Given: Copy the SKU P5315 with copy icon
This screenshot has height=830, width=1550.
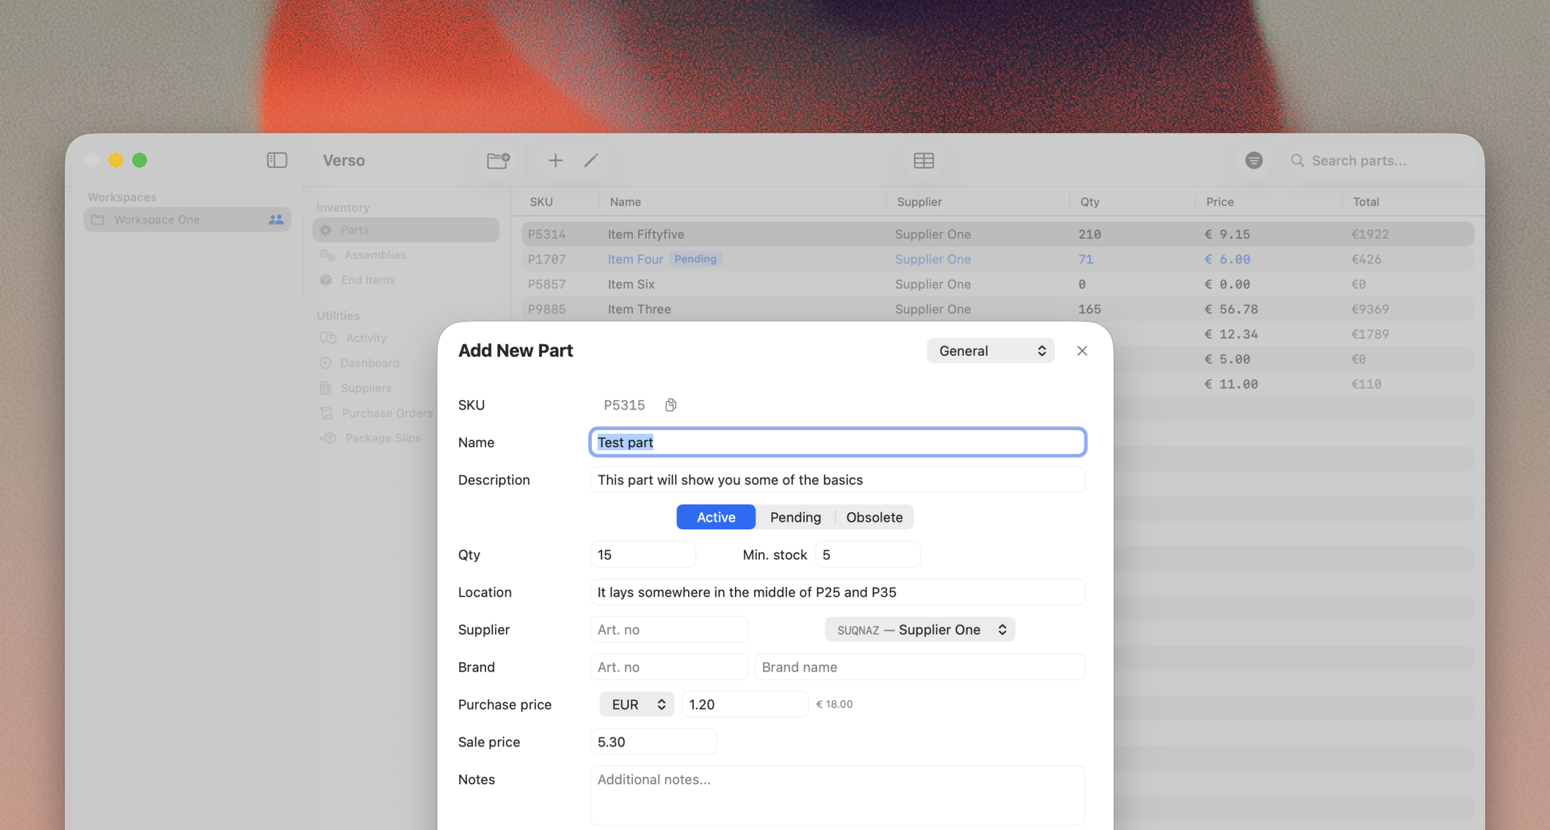Looking at the screenshot, I should (671, 405).
